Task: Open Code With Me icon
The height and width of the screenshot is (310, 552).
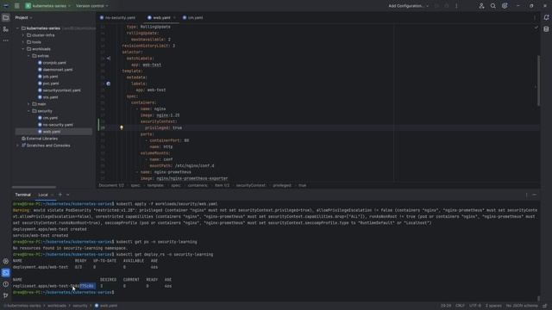Action: pos(481,6)
